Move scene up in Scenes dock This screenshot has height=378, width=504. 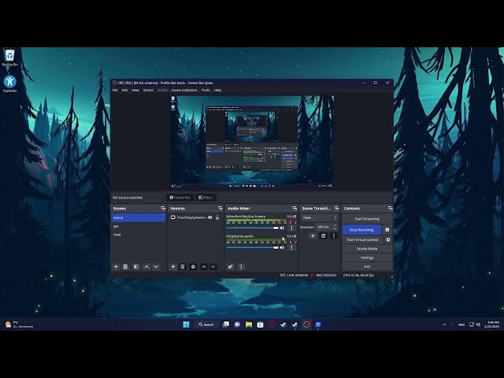[x=147, y=267]
